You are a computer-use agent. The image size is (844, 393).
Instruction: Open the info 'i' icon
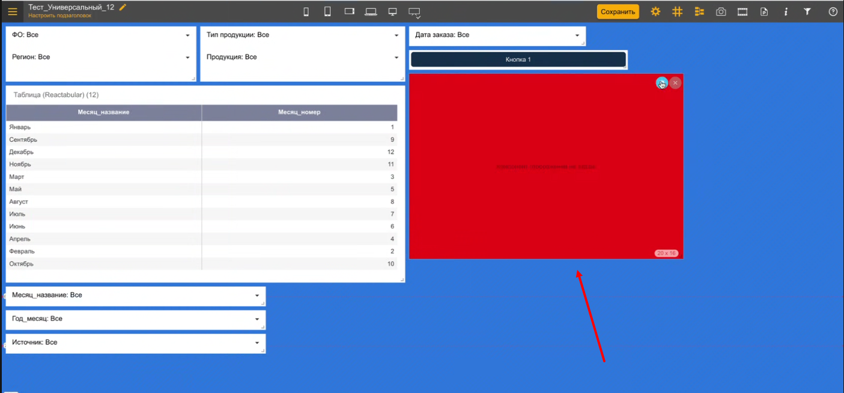[786, 11]
